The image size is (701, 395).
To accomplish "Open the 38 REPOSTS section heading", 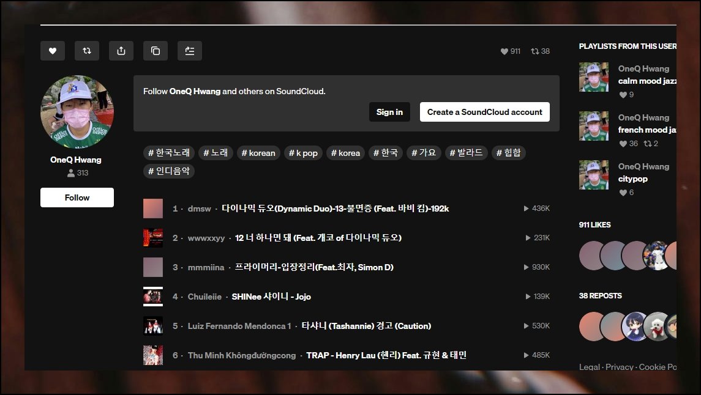I will pyautogui.click(x=601, y=296).
